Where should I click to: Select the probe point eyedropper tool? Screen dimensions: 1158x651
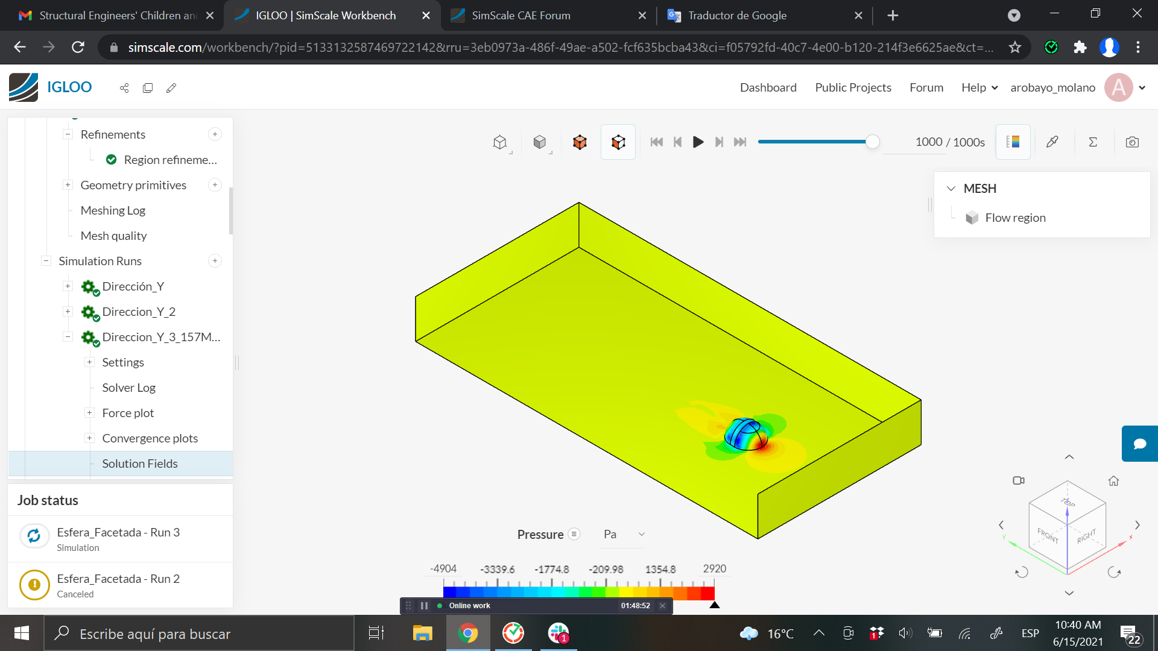coord(1052,142)
